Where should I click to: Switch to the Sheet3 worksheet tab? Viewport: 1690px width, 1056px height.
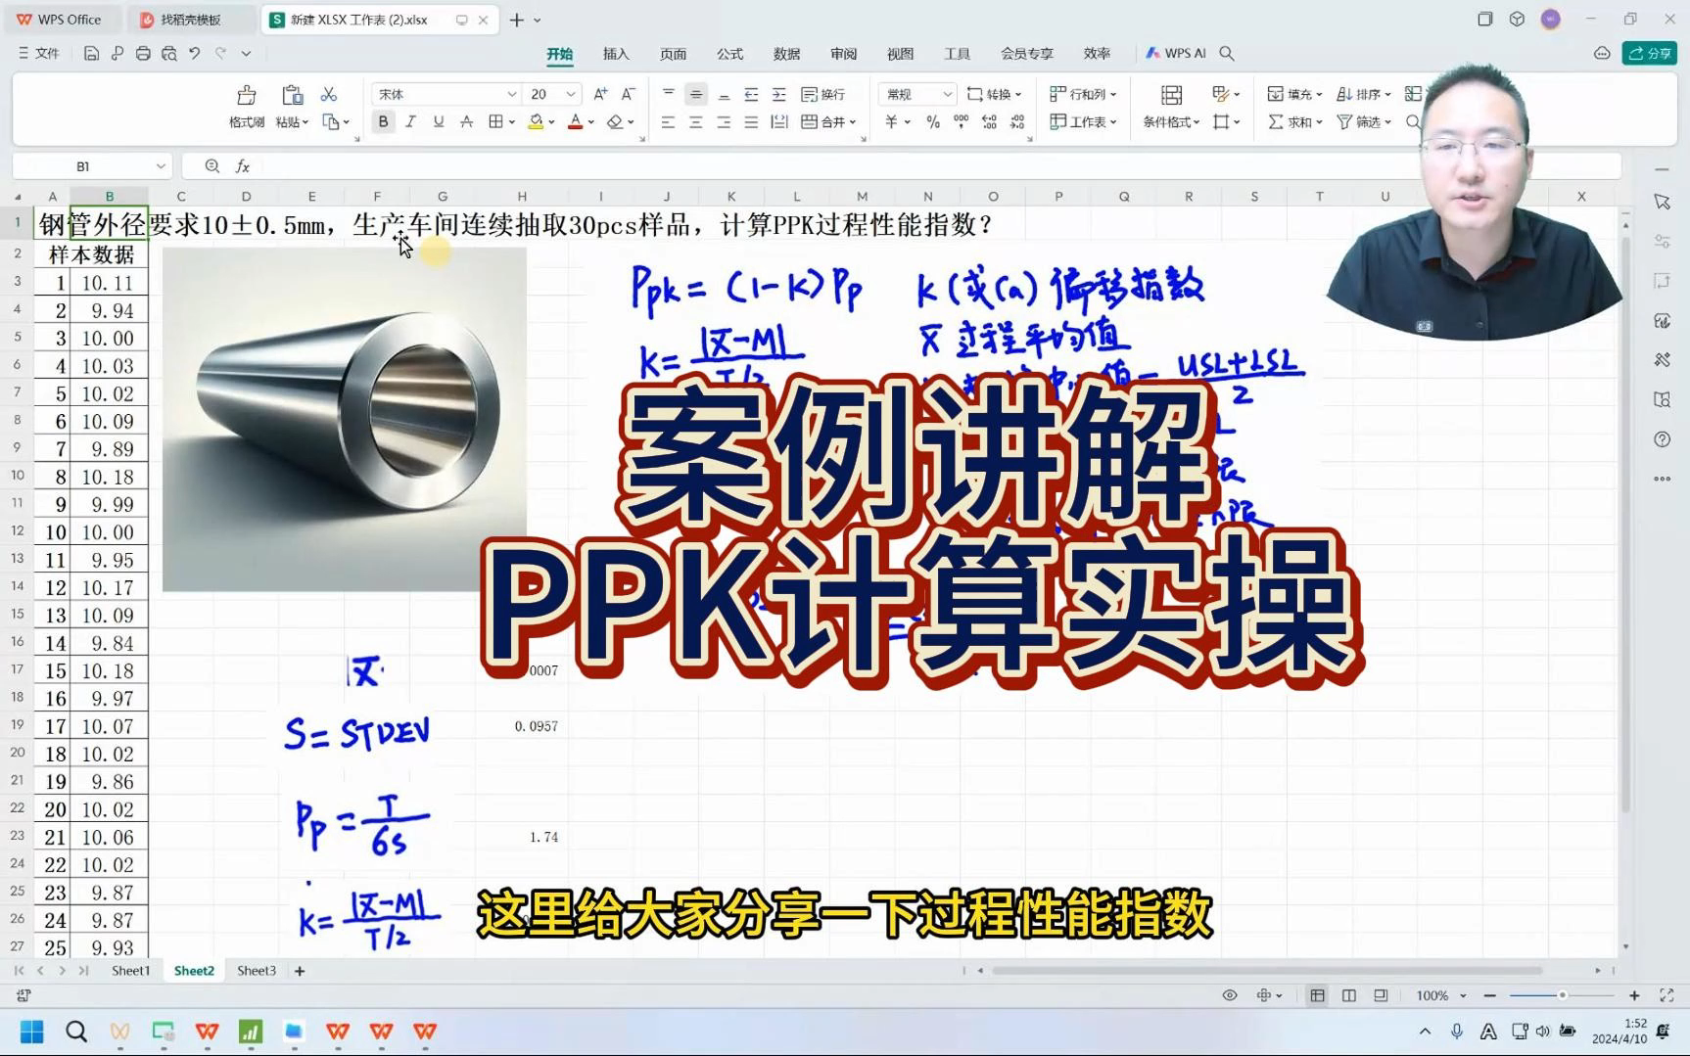click(x=255, y=970)
